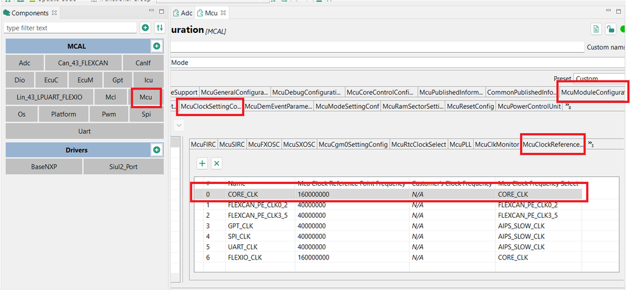Viewport: 633px width, 290px height.
Task: Select the GPT_CLK row name
Action: pos(240,226)
